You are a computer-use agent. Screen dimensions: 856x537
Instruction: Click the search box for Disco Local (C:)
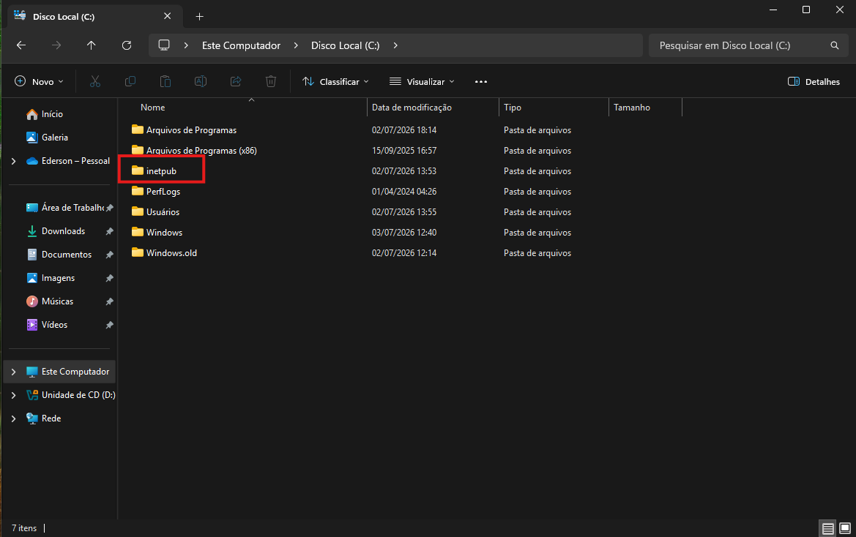(748, 45)
